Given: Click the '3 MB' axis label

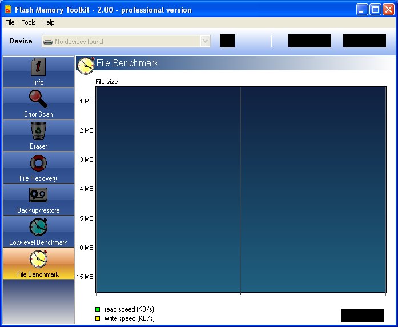Looking at the screenshot, I should [86, 159].
